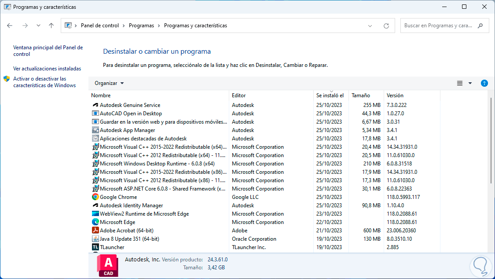This screenshot has height=279, width=495.
Task: Open Panel de control breadcrumb
Action: click(x=100, y=26)
